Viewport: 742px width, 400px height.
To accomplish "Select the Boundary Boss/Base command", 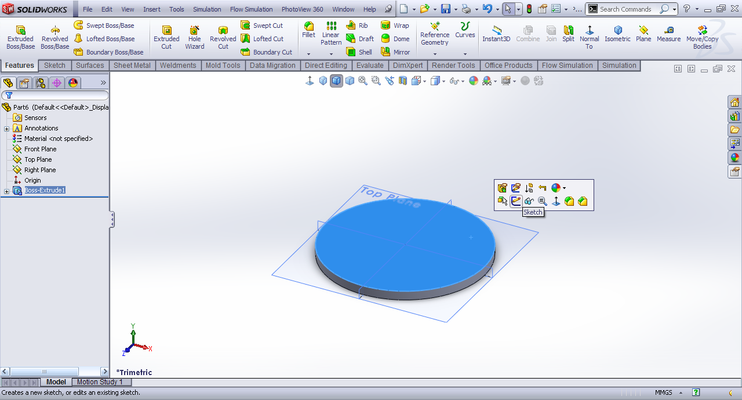I will click(108, 52).
